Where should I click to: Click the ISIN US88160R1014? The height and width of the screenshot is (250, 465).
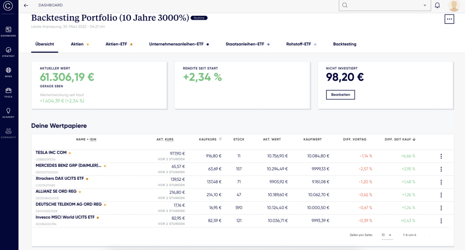(x=46, y=159)
